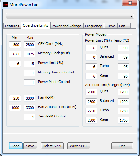Screen dimensions: 140x156
Task: Click the 'Memory Timing Control' label
Action: pyautogui.click(x=56, y=72)
